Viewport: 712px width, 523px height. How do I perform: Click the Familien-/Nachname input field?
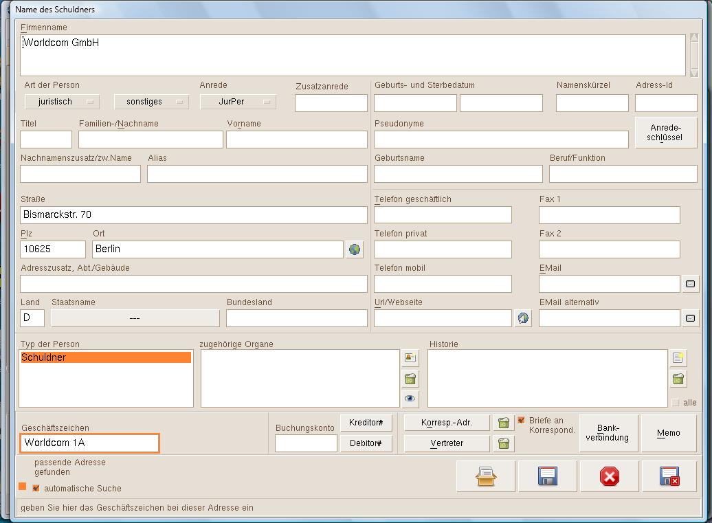[151, 140]
